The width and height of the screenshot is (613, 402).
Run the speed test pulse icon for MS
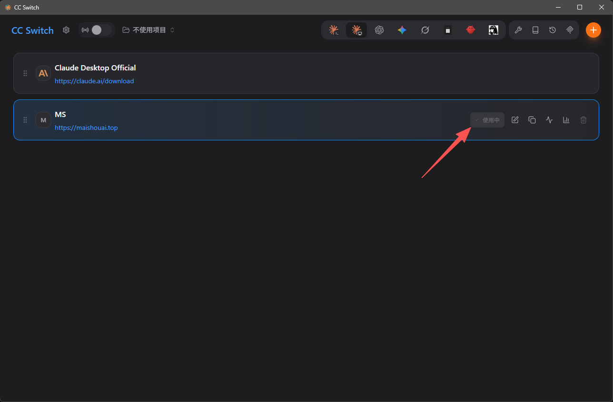click(x=549, y=120)
